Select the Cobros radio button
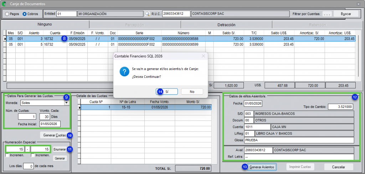 coord(25,14)
